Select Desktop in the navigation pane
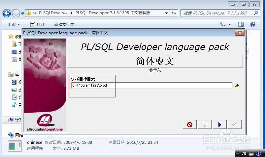The image size is (265, 157). pyautogui.click(x=14, y=52)
